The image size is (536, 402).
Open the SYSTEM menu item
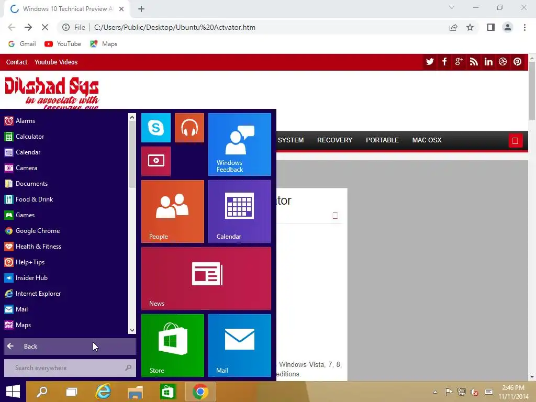click(x=291, y=140)
